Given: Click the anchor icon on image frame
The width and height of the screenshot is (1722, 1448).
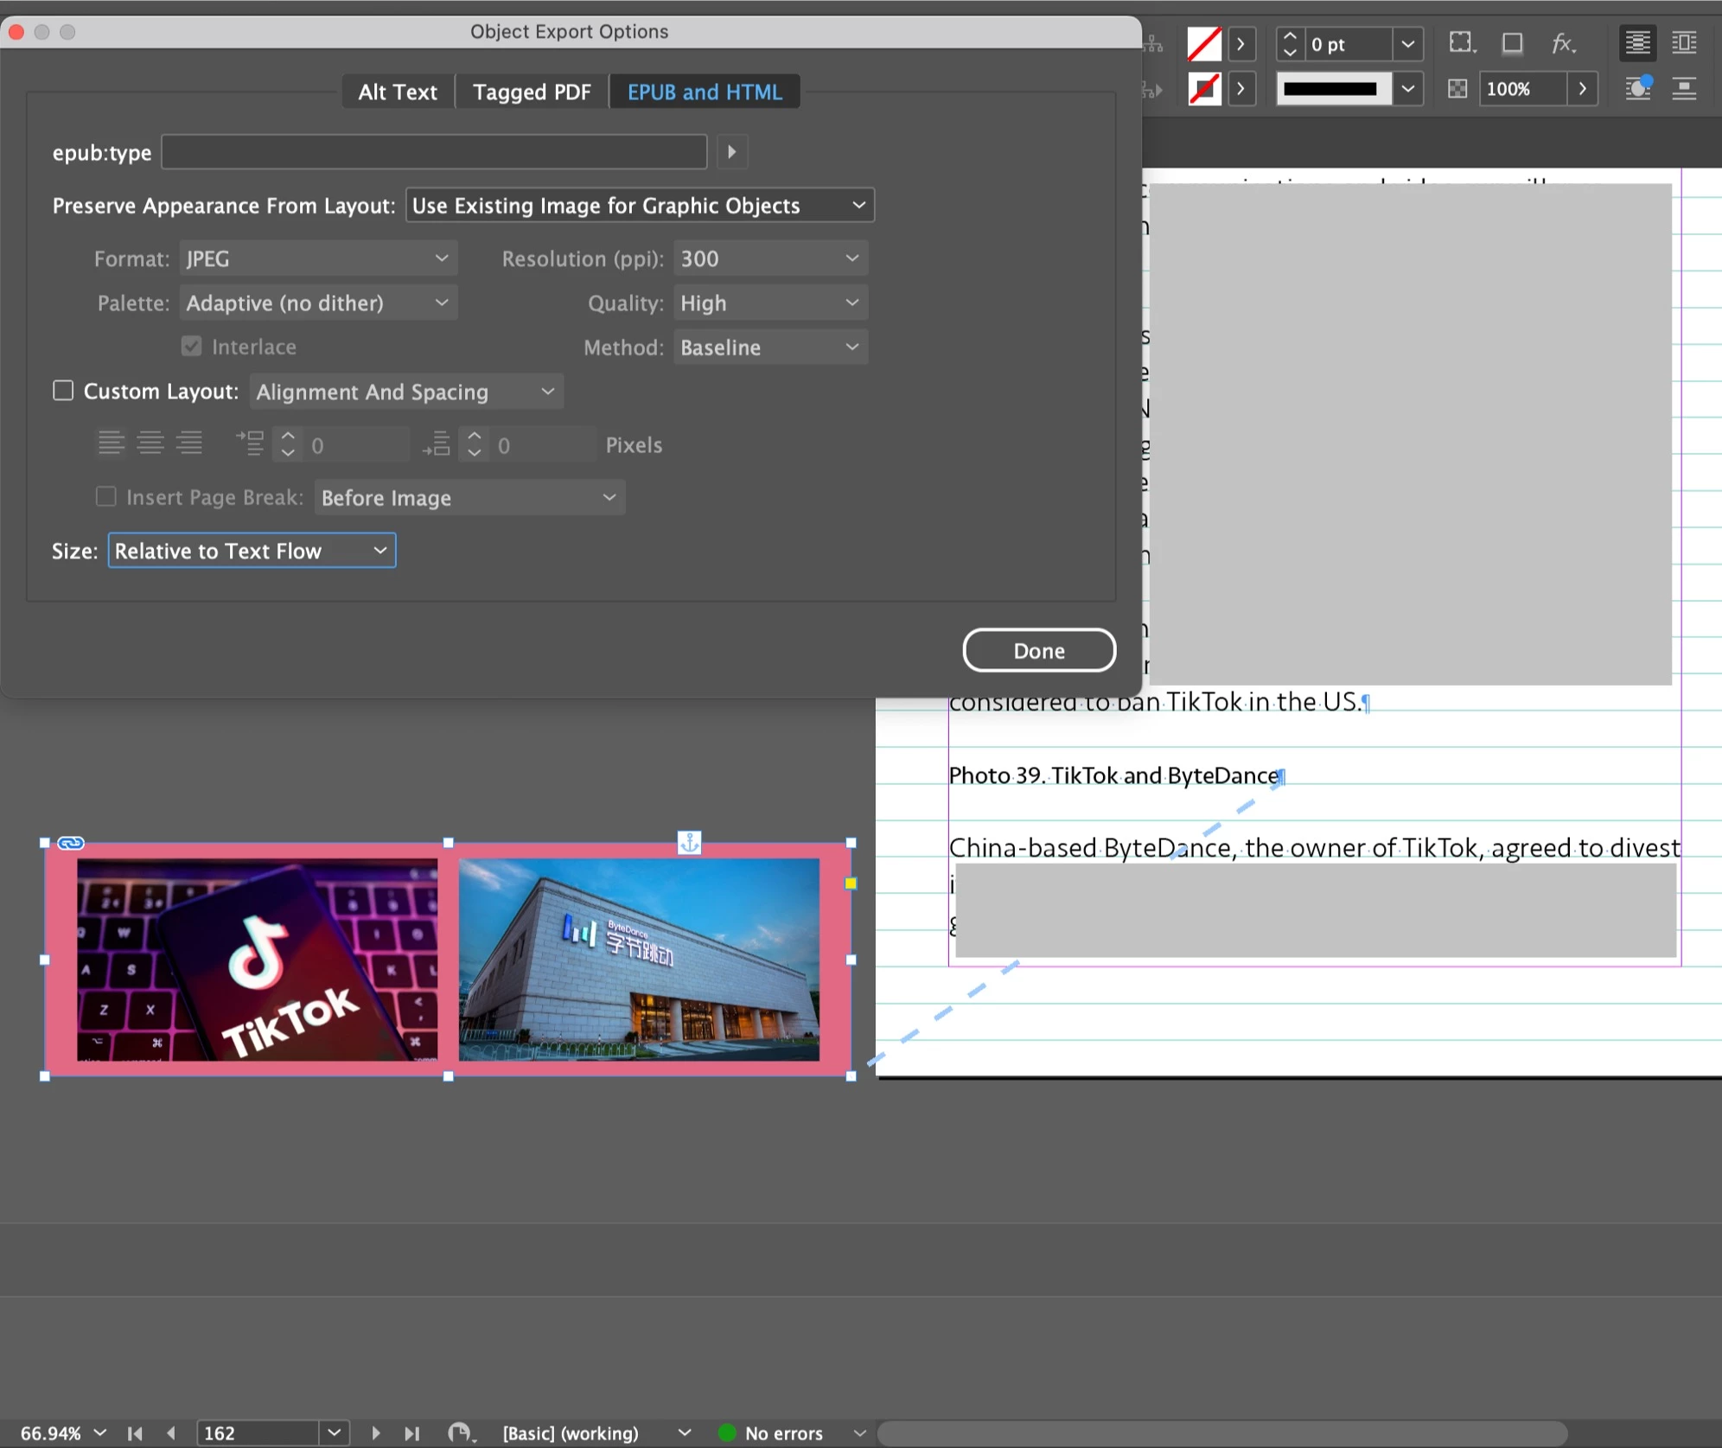Looking at the screenshot, I should 689,842.
